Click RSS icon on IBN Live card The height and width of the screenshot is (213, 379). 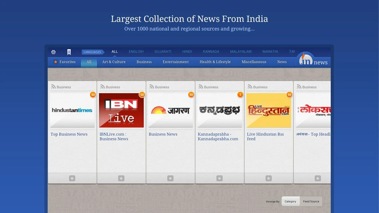[x=102, y=87]
